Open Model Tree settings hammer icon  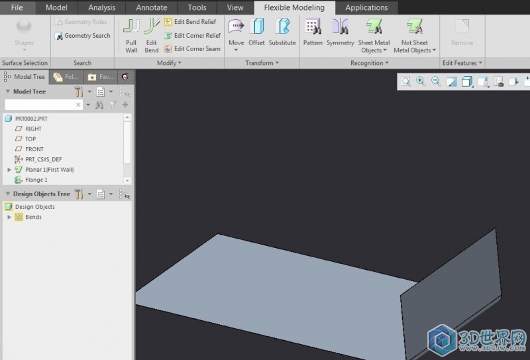pos(79,91)
